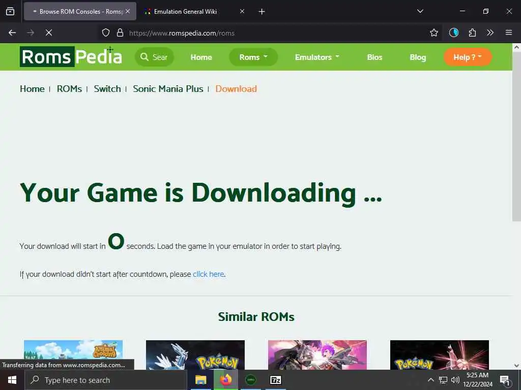Viewport: 521px width, 390px height.
Task: Click the scrollbar up arrow
Action: 516,47
